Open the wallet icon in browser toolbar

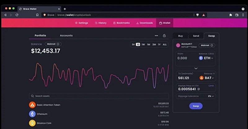237,15
